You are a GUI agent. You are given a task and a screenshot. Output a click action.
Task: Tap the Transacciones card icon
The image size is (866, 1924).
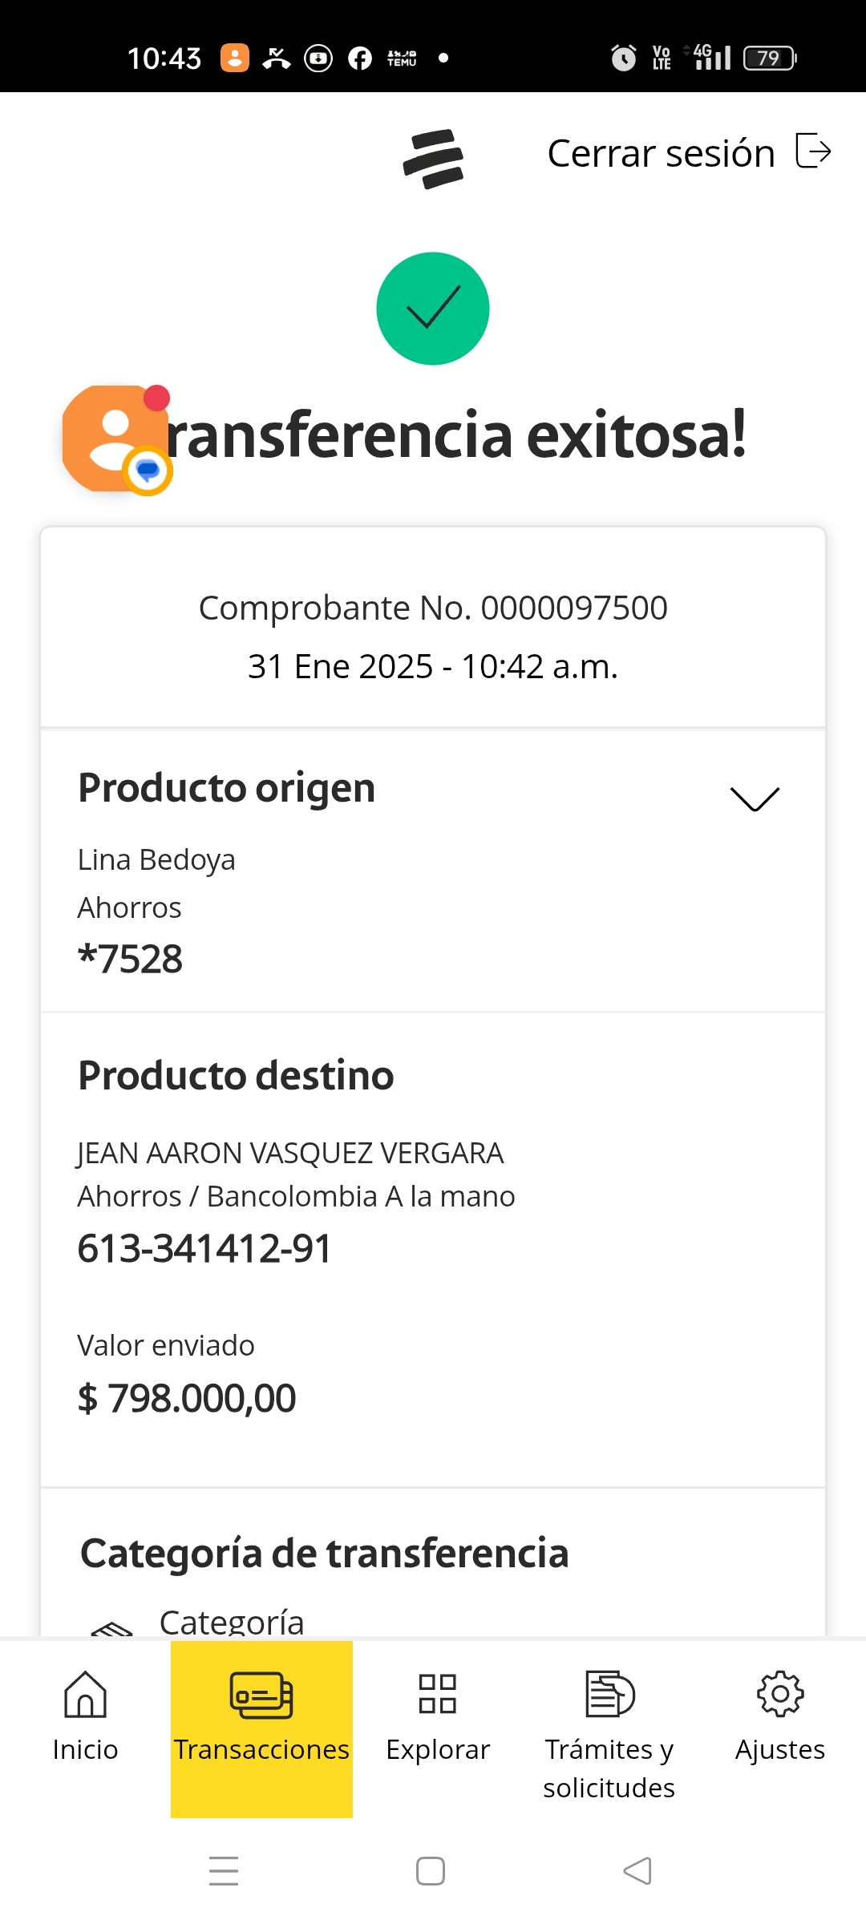tap(261, 1695)
